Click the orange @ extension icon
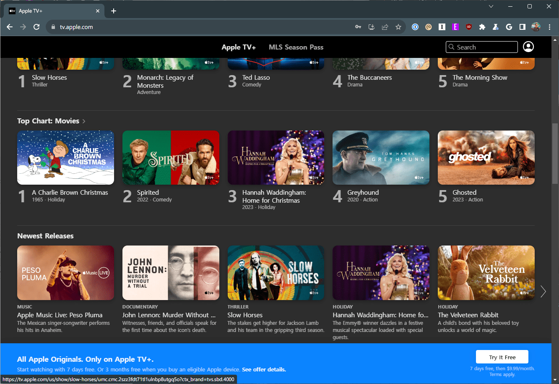The image size is (559, 384). 429,27
